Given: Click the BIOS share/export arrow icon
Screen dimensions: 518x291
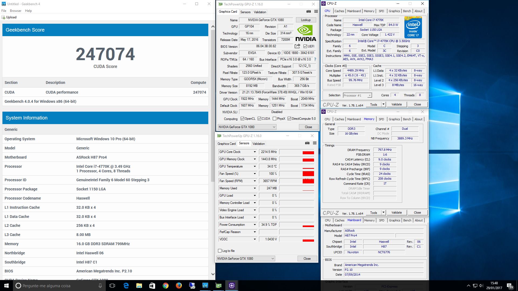Looking at the screenshot, I should (x=297, y=46).
